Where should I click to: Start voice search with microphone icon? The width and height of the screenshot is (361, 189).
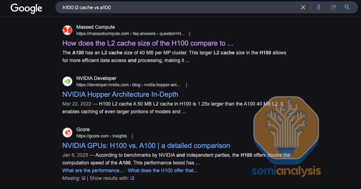coord(319,7)
